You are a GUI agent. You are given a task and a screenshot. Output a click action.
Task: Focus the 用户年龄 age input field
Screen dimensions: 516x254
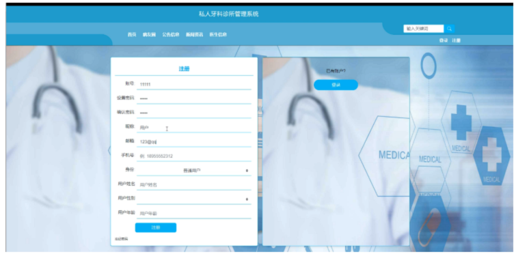pos(194,214)
